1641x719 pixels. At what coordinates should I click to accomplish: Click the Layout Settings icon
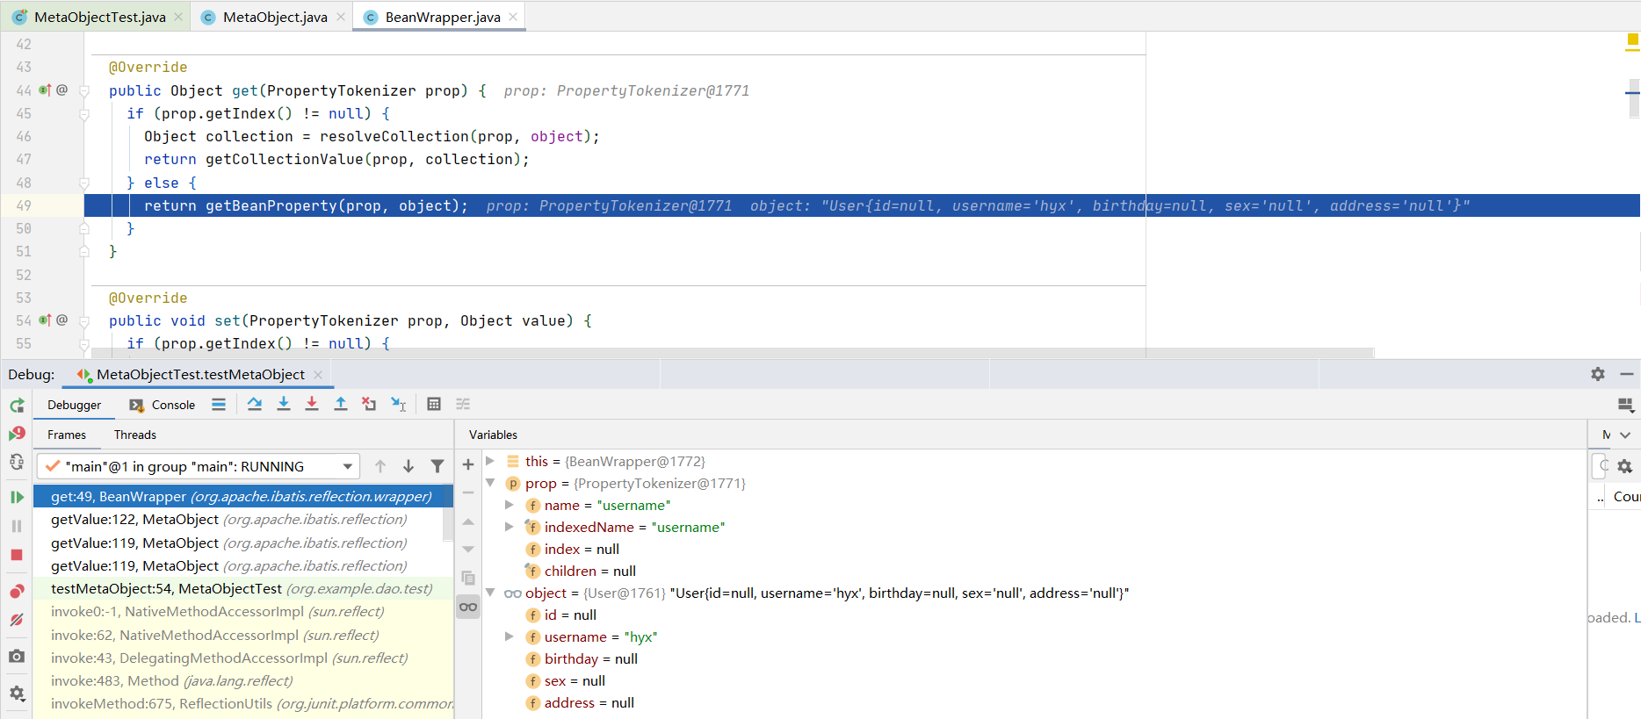(1626, 405)
